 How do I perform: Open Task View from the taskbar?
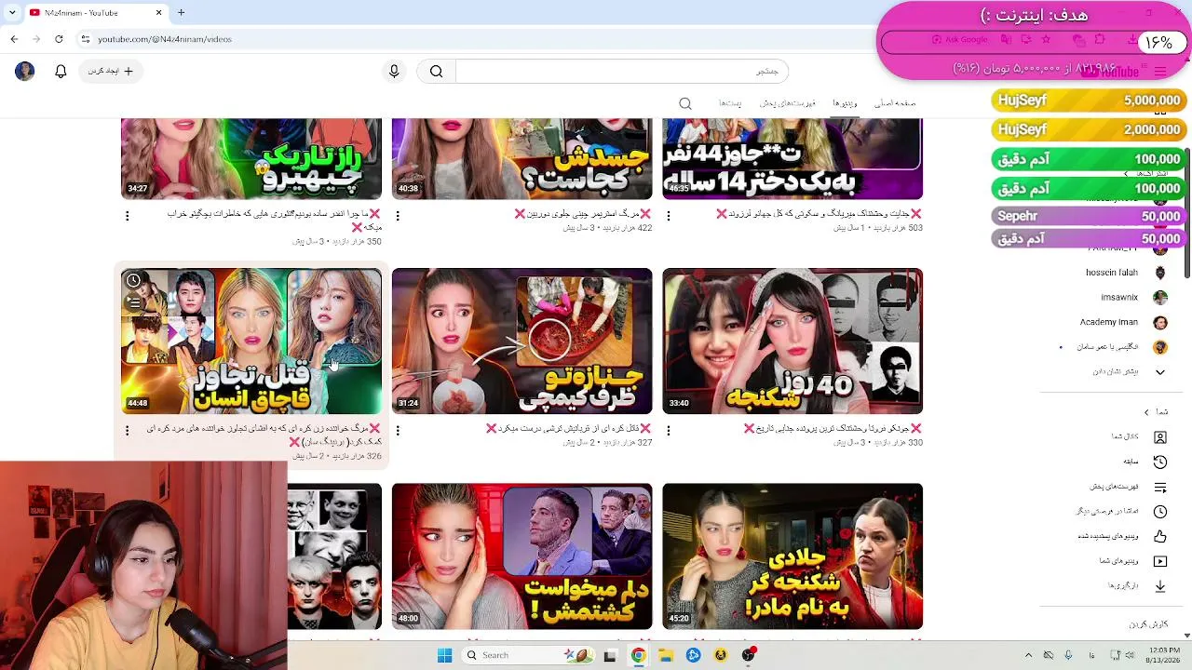coord(610,655)
